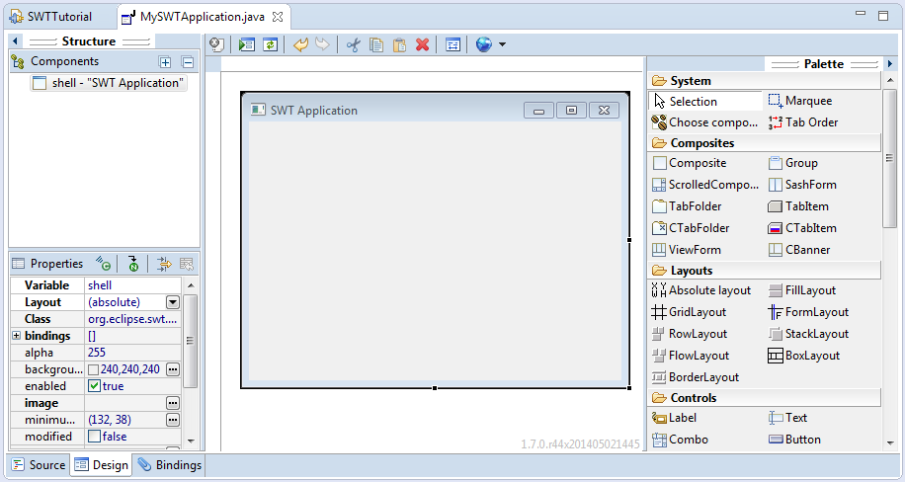Select the Marquee tool in palette
Viewport: 905px width, 482px height.
pos(800,101)
